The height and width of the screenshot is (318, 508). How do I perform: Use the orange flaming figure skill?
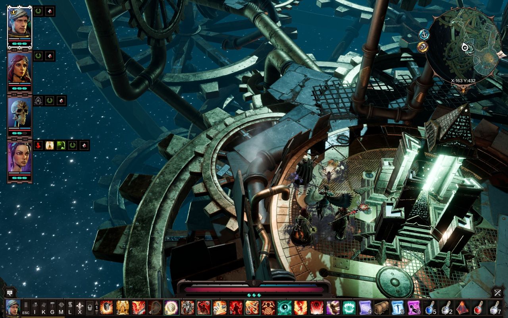pyautogui.click(x=301, y=308)
